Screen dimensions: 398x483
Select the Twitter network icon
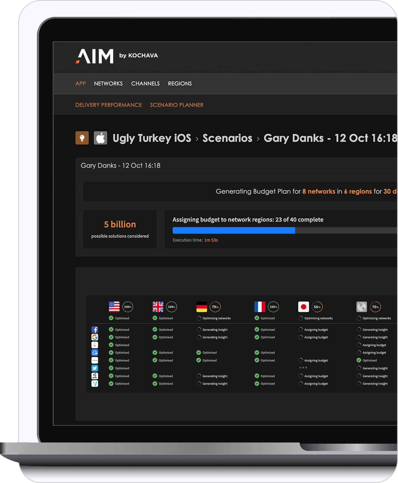coord(95,368)
